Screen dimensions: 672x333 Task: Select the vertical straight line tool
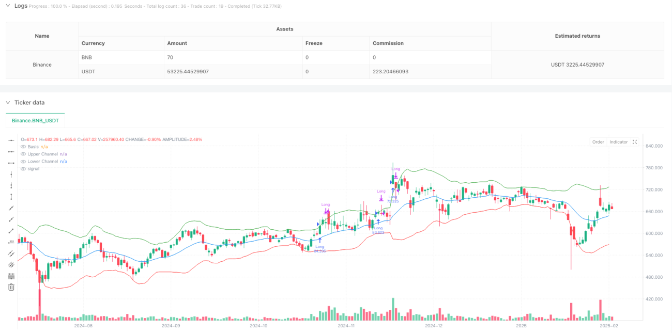coord(11,174)
